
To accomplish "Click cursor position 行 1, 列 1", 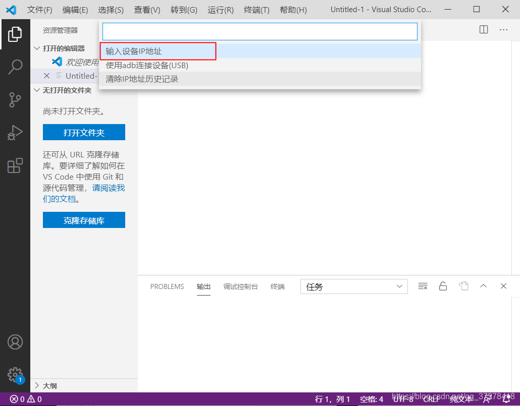I will coord(332,399).
